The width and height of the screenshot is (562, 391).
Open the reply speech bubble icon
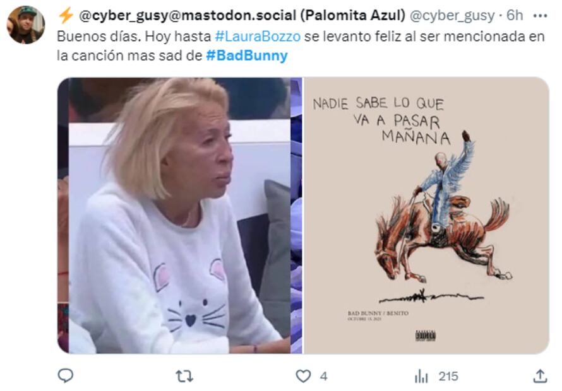click(66, 376)
